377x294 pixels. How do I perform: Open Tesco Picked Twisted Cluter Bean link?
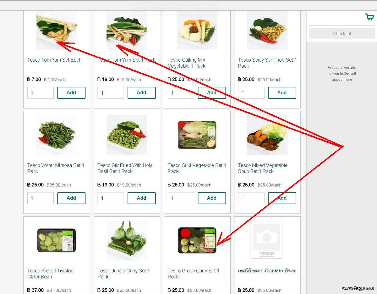[x=50, y=274]
